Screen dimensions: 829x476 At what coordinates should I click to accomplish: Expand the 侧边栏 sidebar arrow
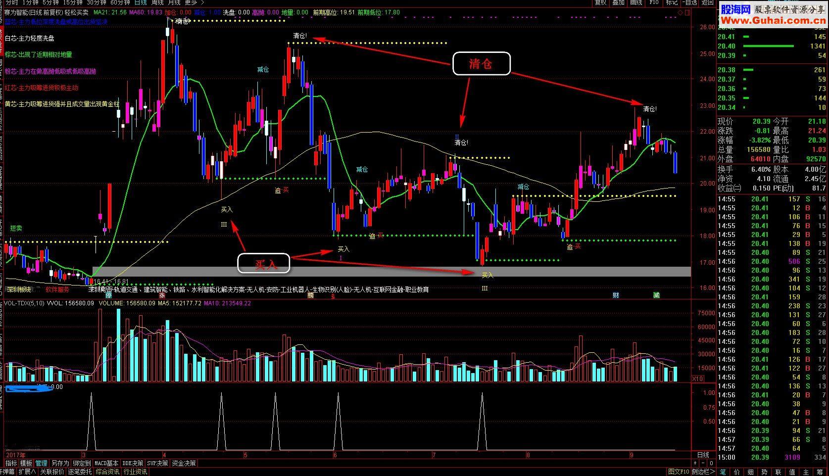pos(703,472)
